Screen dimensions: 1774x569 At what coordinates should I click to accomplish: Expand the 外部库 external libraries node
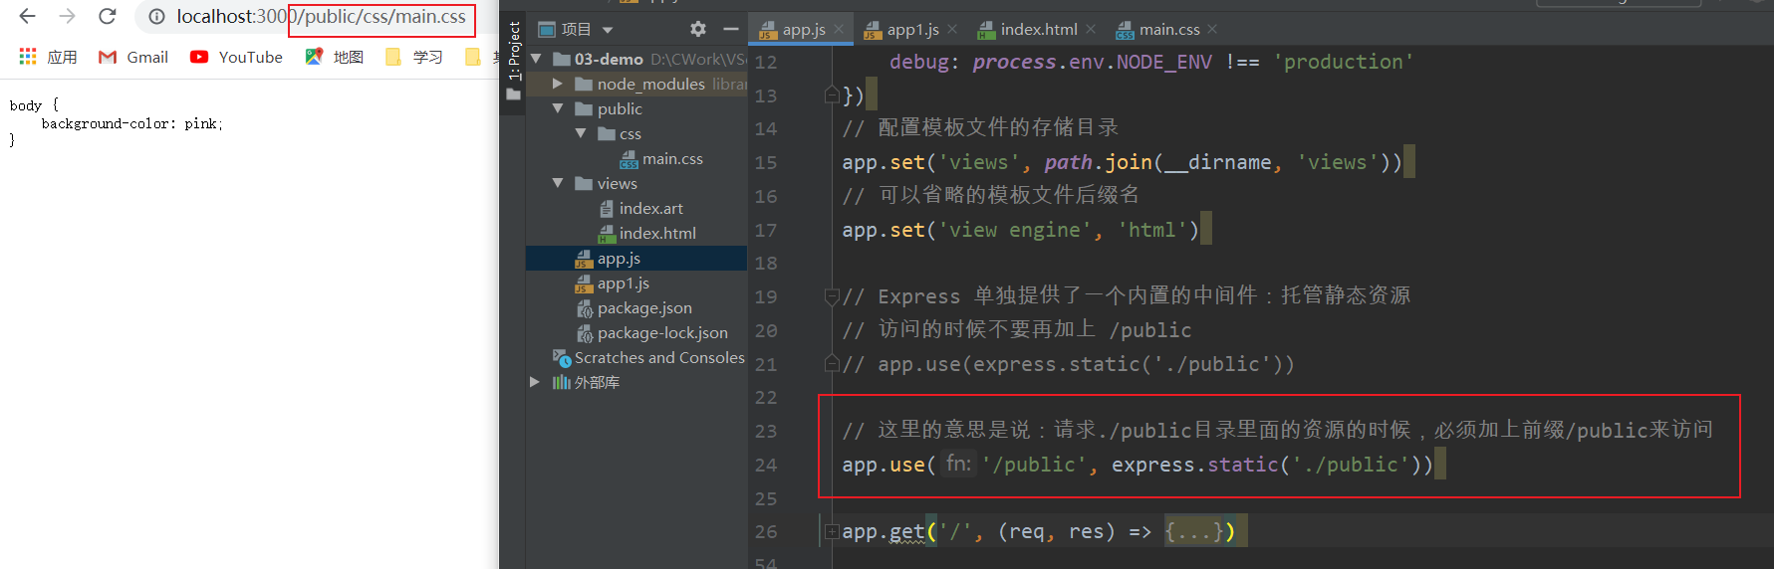(x=535, y=382)
